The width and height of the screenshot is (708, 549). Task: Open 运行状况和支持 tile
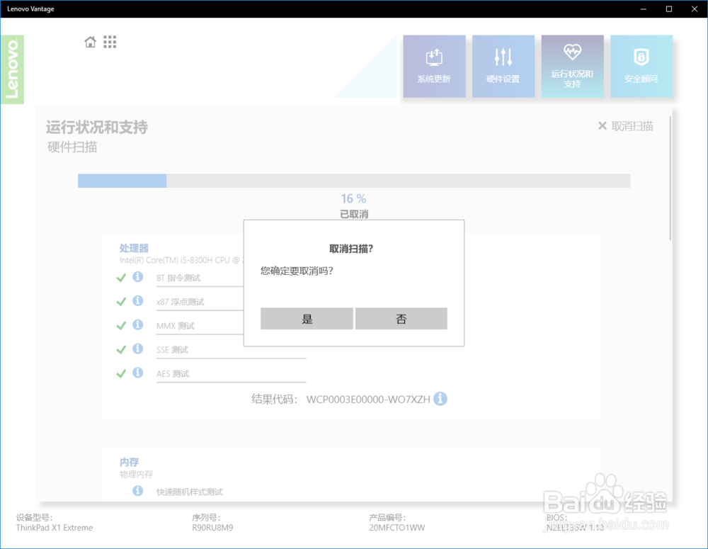tap(572, 66)
